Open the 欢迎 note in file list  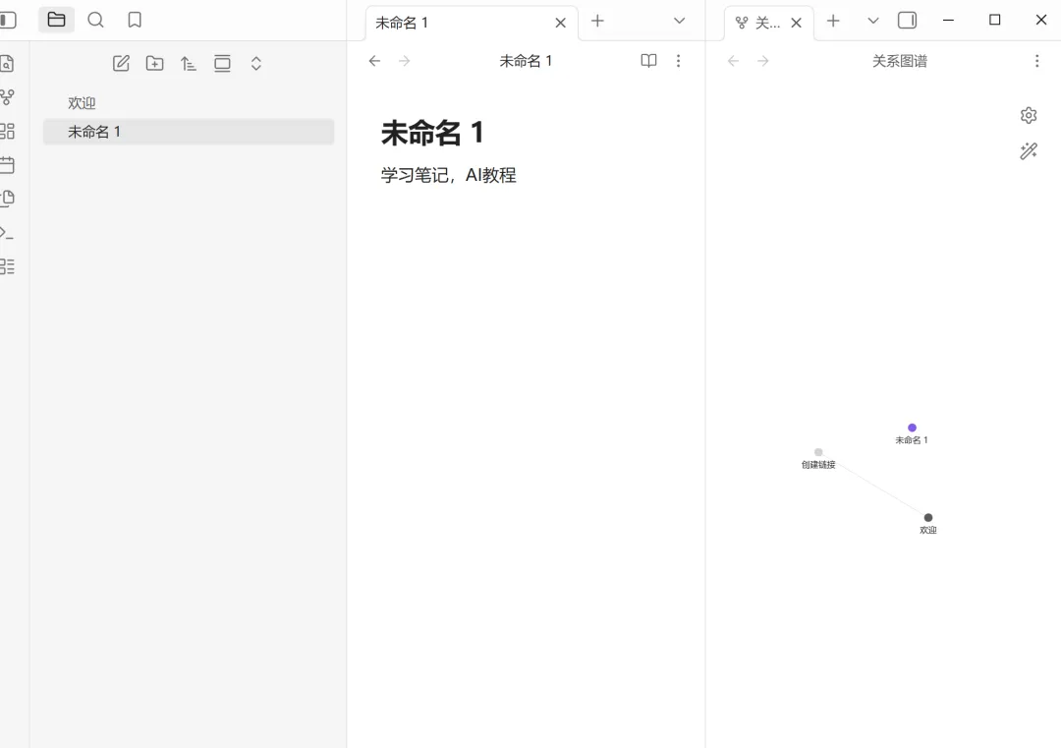(x=188, y=103)
